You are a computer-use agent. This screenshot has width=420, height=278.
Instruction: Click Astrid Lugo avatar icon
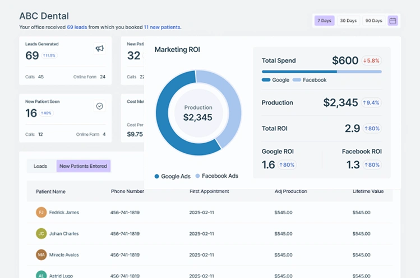[41, 275]
